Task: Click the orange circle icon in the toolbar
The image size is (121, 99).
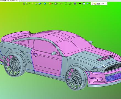Action: point(50,4)
